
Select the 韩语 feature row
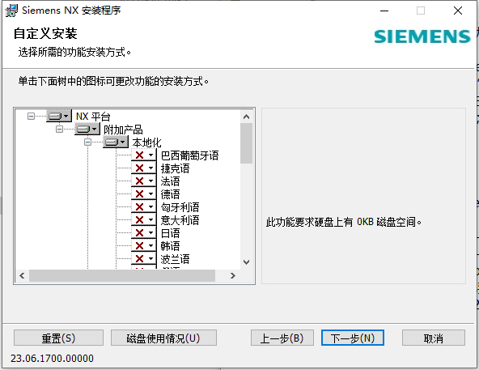tap(170, 246)
